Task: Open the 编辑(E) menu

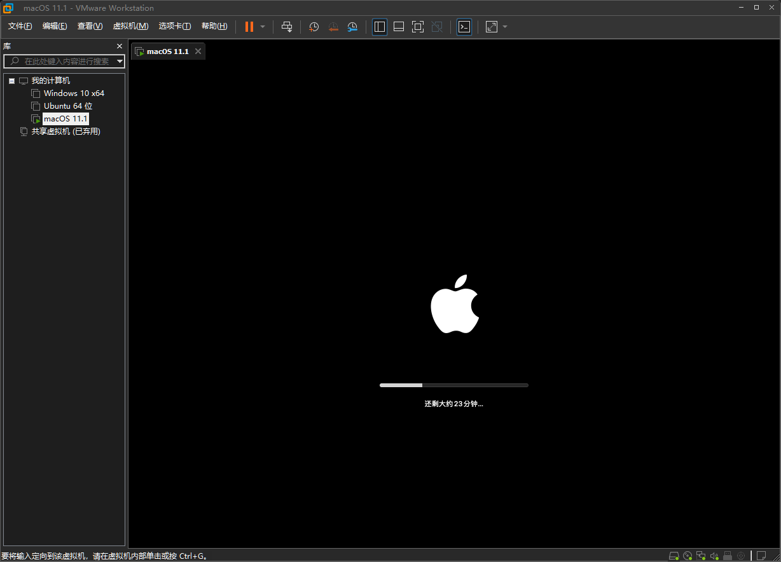Action: coord(55,26)
